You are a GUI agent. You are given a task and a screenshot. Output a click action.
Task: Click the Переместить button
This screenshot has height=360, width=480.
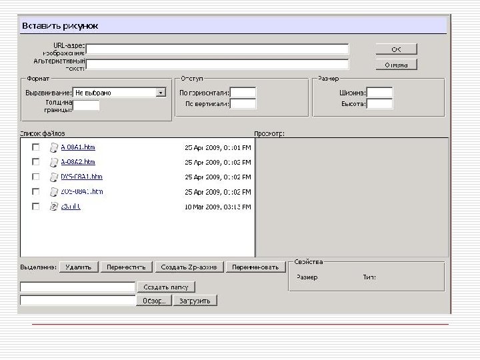coord(126,267)
